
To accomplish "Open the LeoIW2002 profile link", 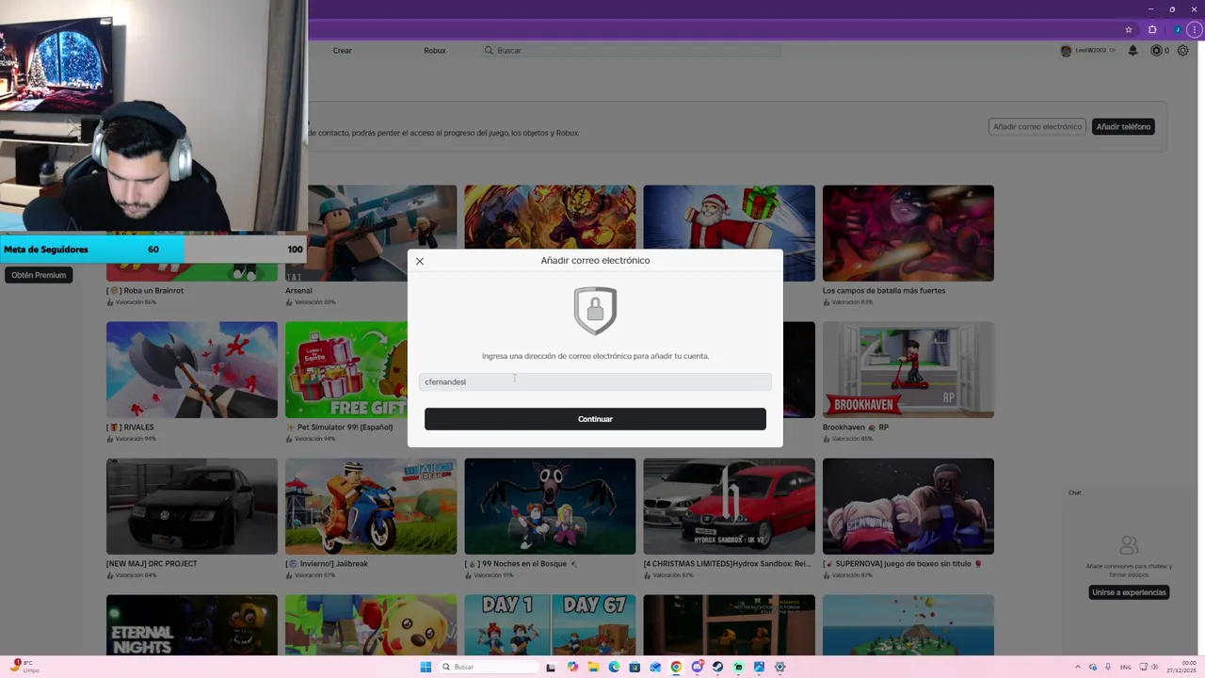I will tap(1088, 51).
